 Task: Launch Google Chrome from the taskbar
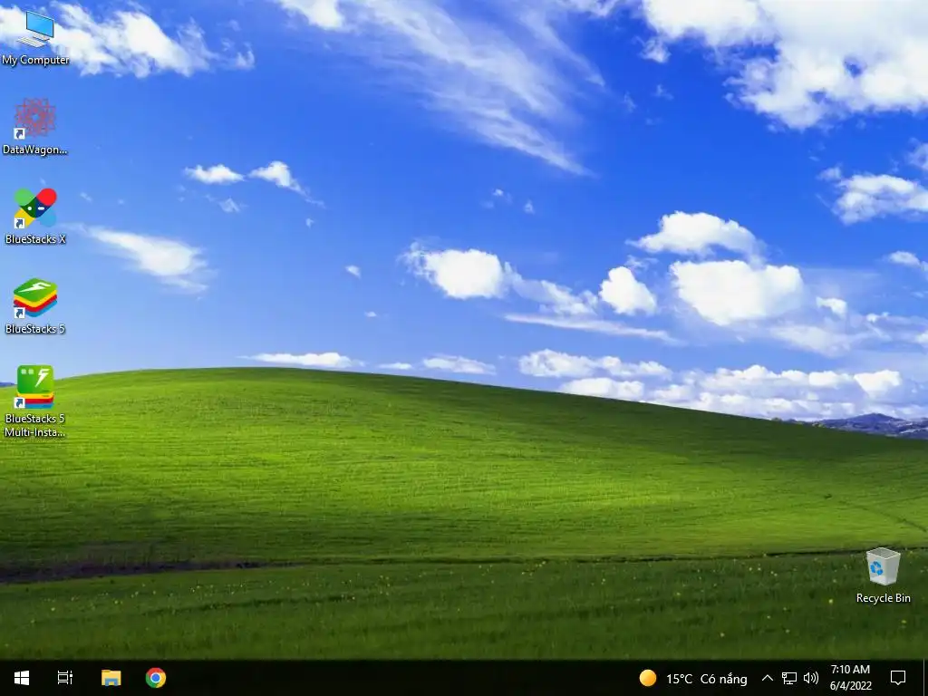pos(156,678)
